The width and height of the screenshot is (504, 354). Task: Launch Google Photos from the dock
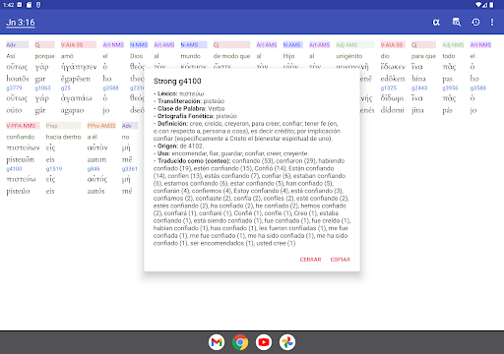click(x=287, y=342)
